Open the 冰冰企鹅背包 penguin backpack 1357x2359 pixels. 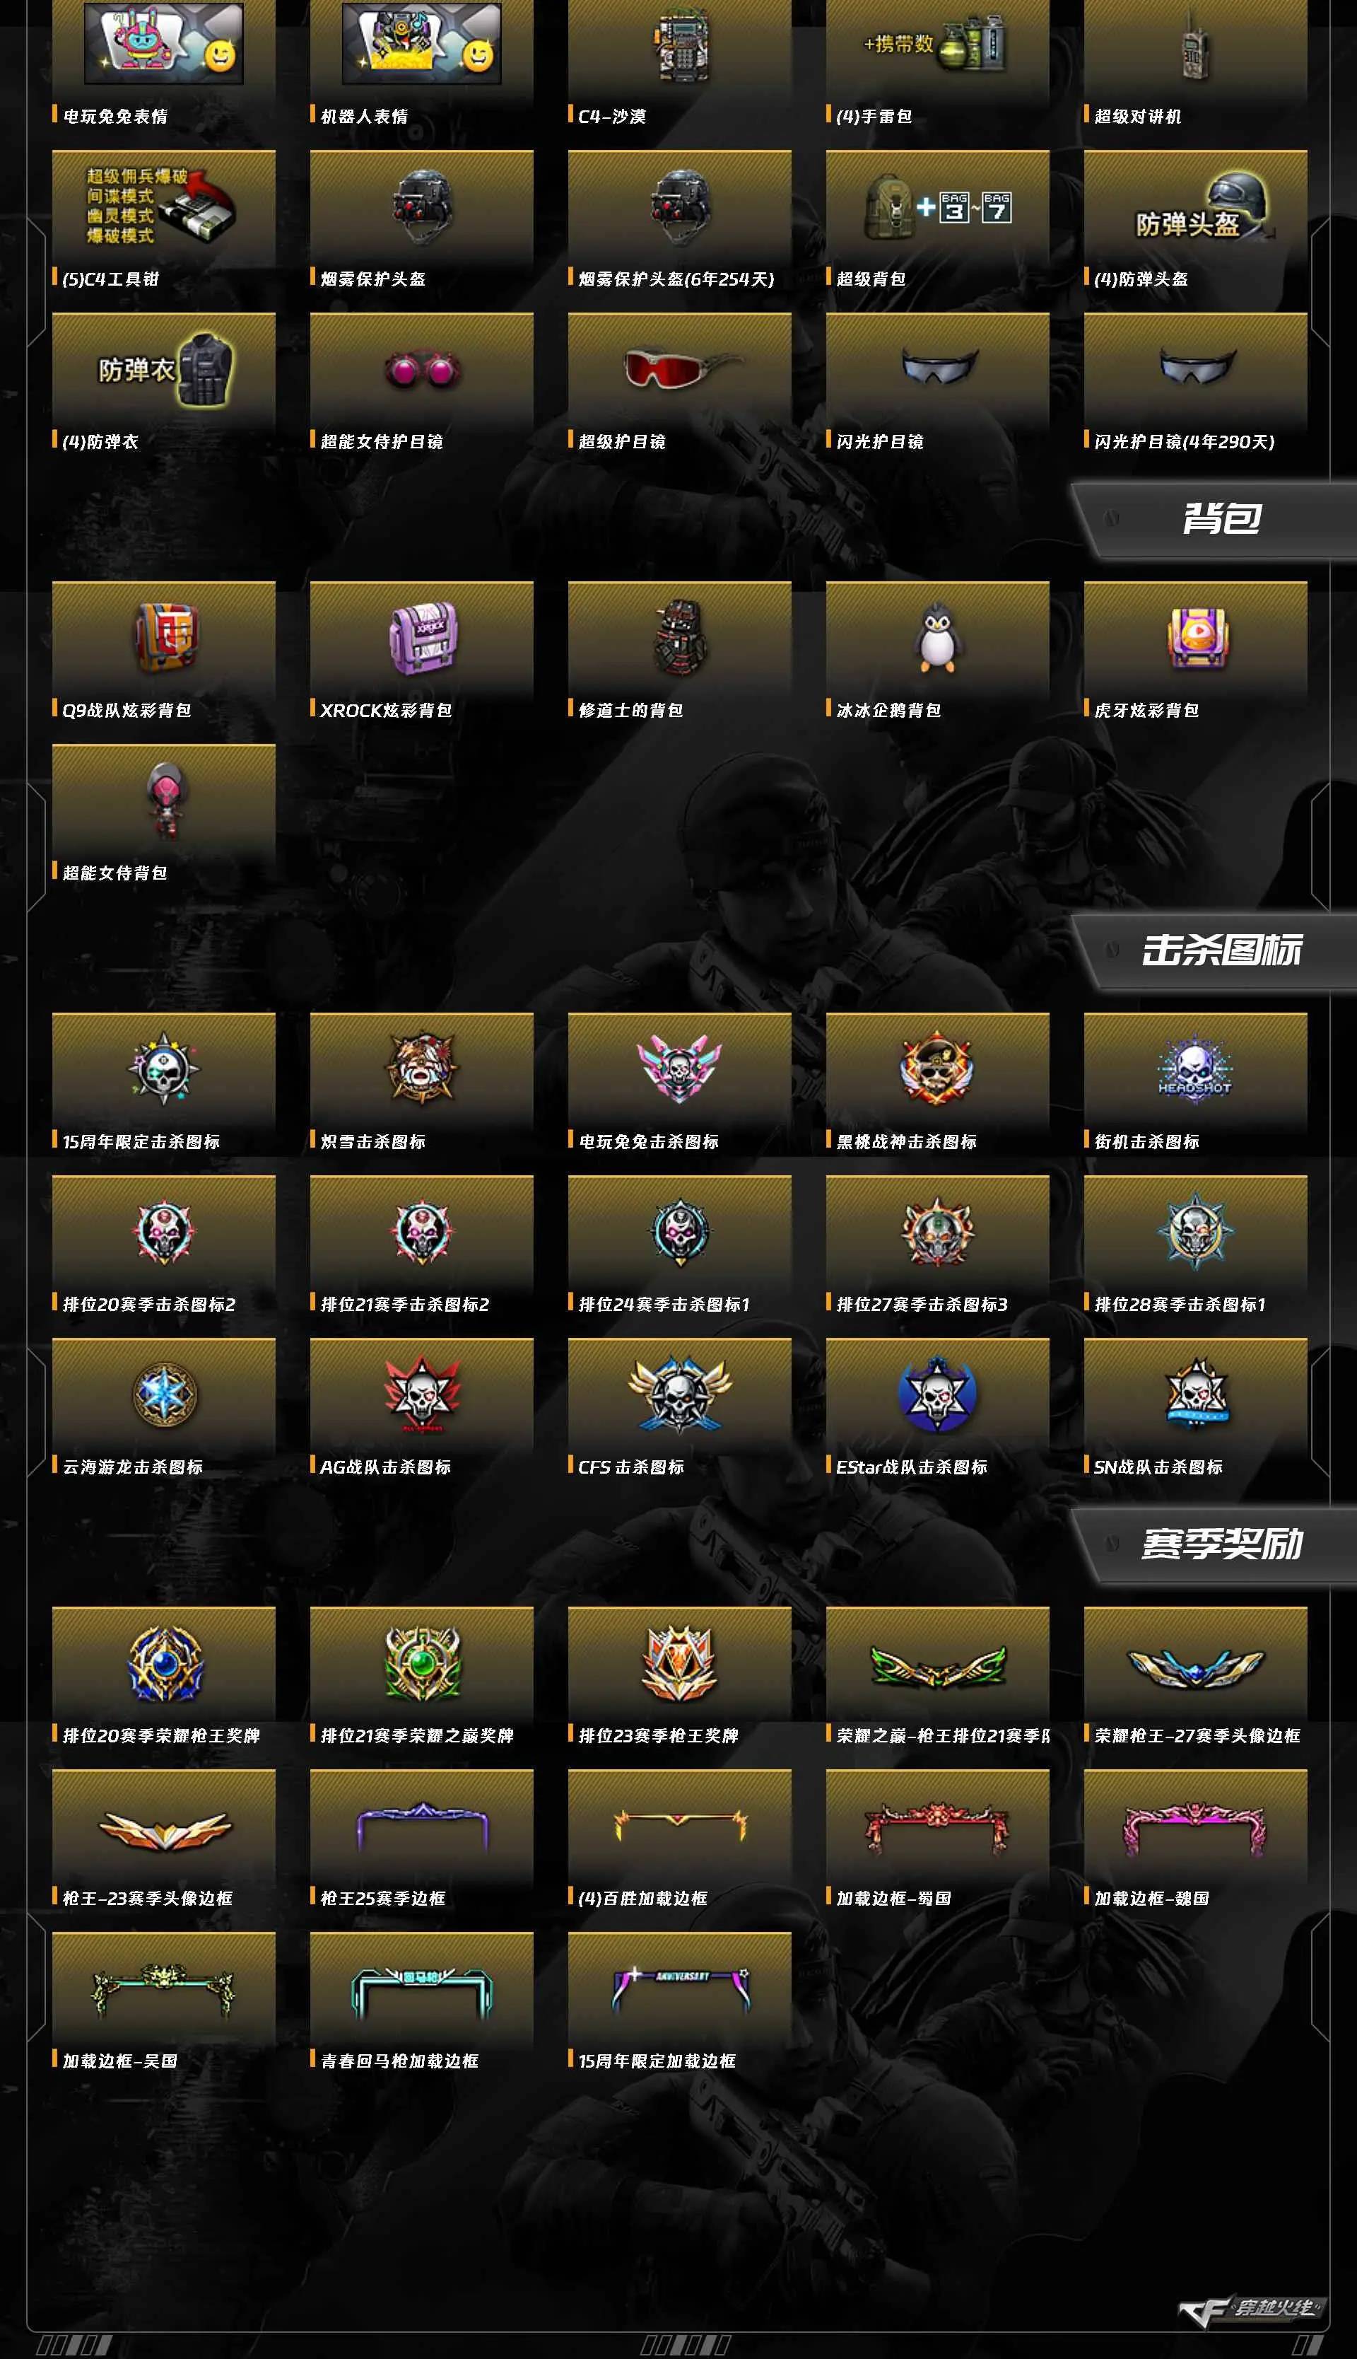click(x=938, y=637)
